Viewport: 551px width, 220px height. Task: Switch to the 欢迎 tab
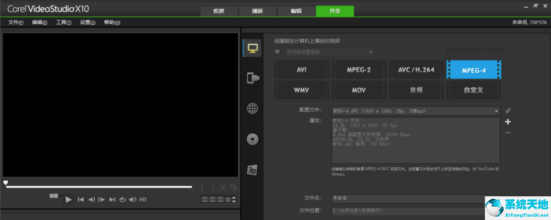pyautogui.click(x=219, y=11)
